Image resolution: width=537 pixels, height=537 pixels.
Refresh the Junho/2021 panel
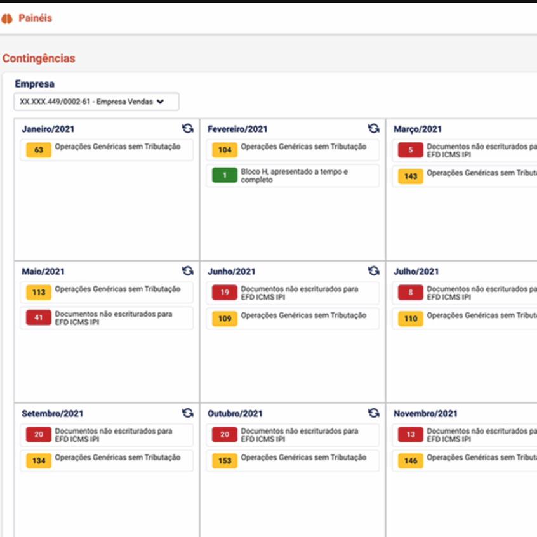374,271
